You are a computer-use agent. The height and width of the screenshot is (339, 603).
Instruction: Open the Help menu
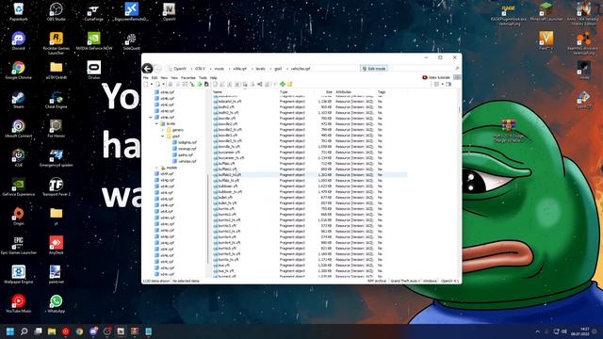coord(214,78)
